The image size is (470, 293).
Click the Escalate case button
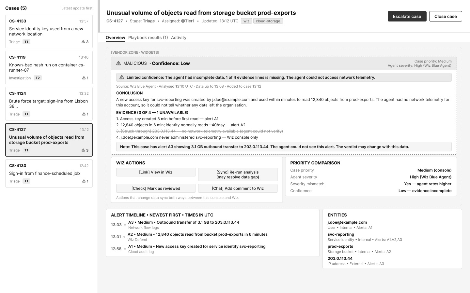pos(407,16)
